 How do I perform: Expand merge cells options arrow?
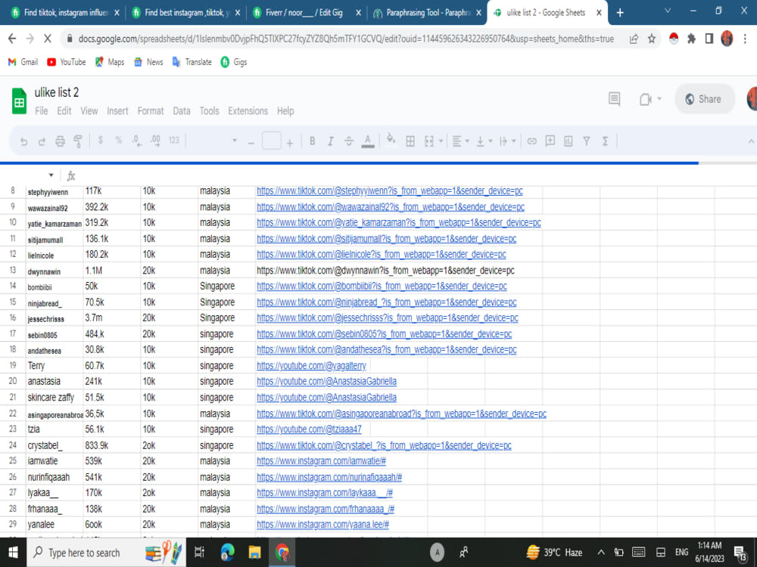click(x=441, y=141)
